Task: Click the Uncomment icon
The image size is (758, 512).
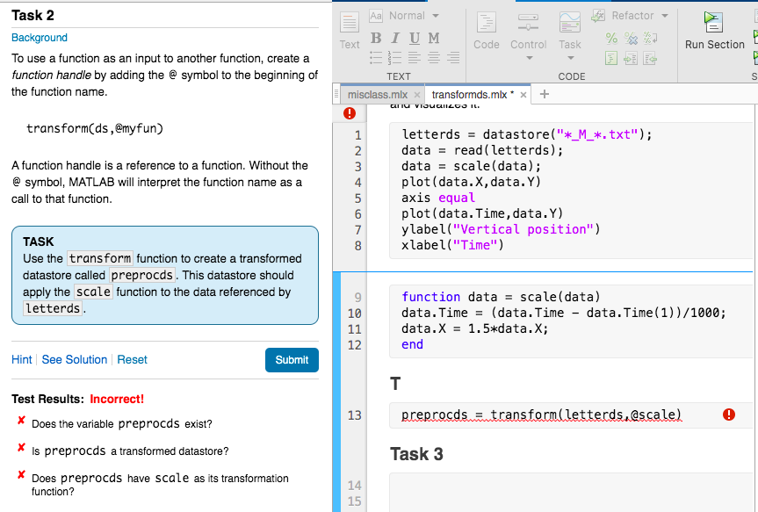Action: pyautogui.click(x=630, y=39)
